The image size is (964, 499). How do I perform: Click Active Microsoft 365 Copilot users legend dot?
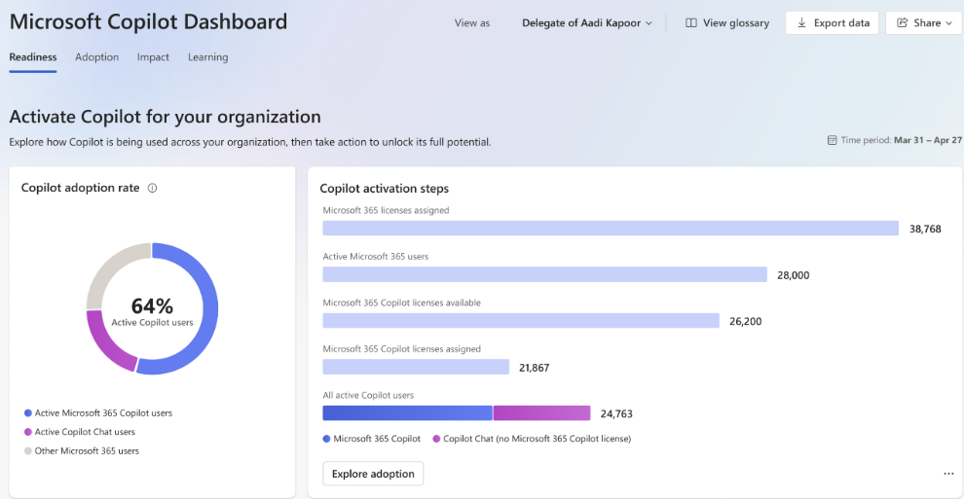[27, 413]
